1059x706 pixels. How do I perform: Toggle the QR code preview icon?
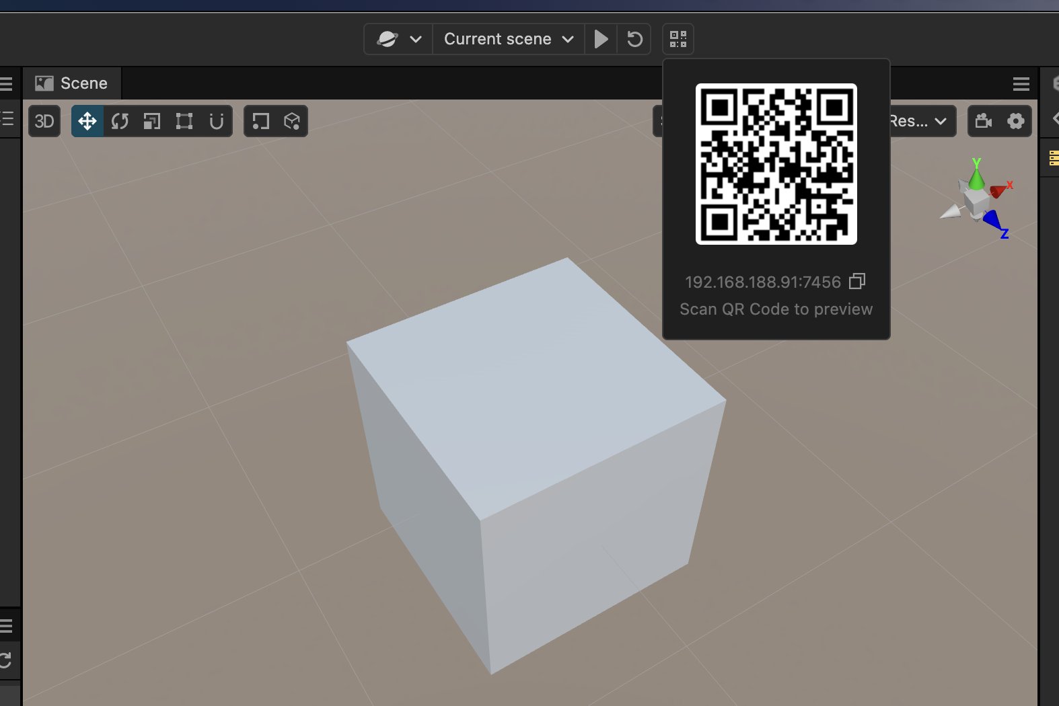pos(678,39)
